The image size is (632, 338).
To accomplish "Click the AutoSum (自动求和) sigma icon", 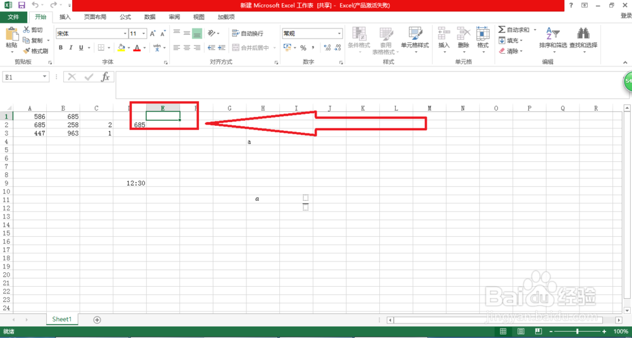I will click(x=502, y=30).
